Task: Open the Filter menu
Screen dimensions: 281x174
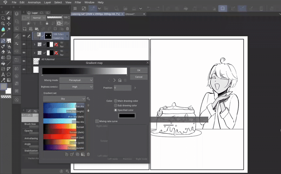Action: 78,2
